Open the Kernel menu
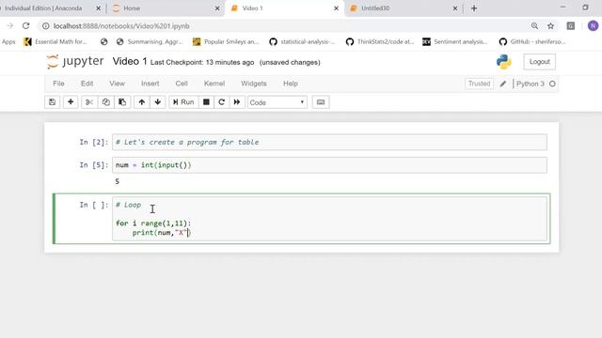Viewport: 602px width, 338px height. pyautogui.click(x=214, y=84)
